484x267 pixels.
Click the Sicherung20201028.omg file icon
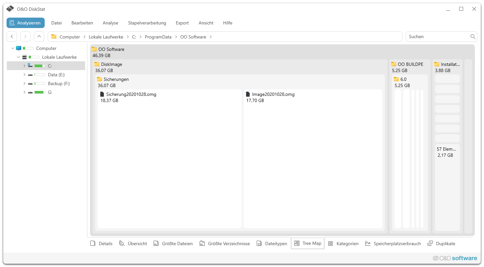pos(102,94)
